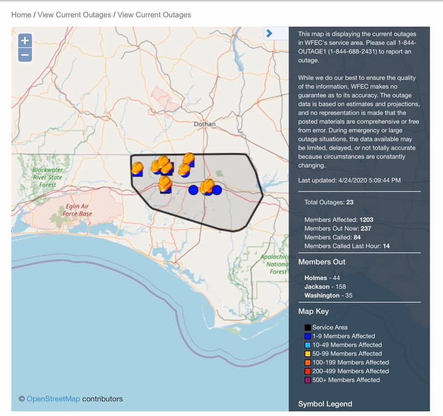
Task: Click the Members Out Now: 237 line
Action: [x=338, y=228]
